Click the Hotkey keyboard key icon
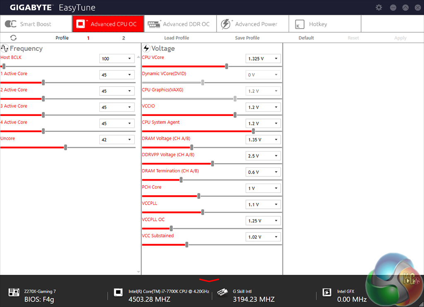Viewport: 424px width, 307px height. (x=299, y=24)
